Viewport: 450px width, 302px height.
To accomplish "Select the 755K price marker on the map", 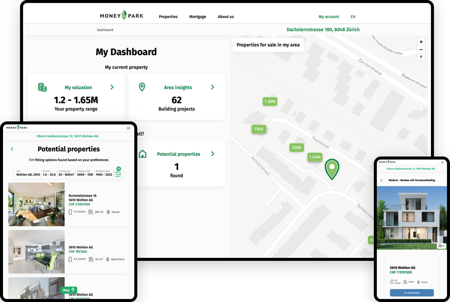I will (259, 129).
